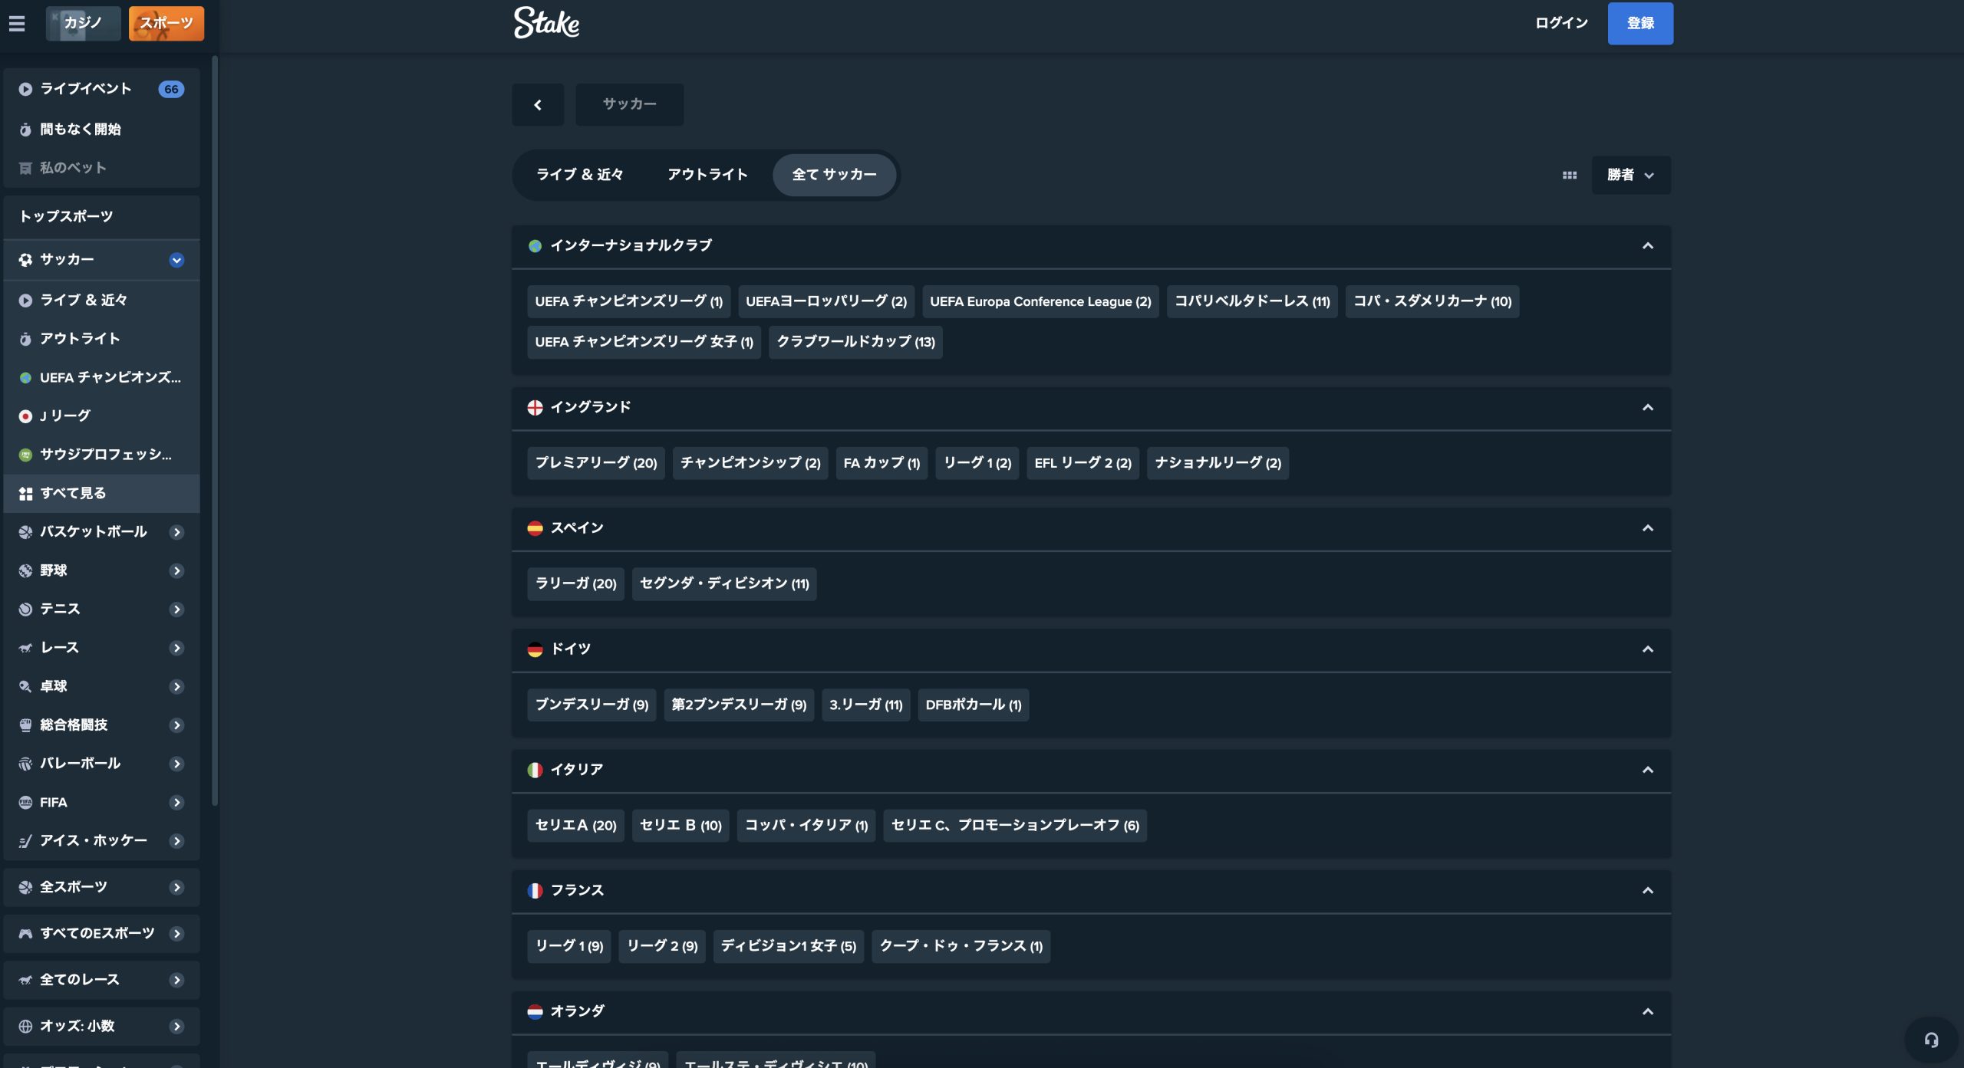Expand the バスケットボール sidebar arrow
The image size is (1964, 1068).
pos(176,532)
